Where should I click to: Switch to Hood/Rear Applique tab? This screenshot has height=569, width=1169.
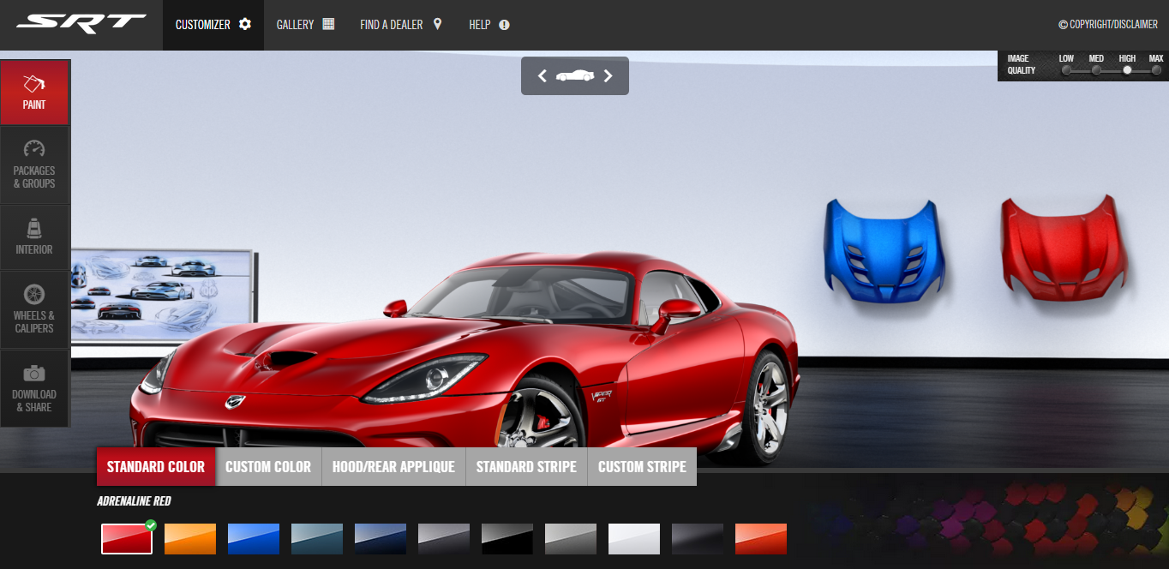pyautogui.click(x=393, y=467)
